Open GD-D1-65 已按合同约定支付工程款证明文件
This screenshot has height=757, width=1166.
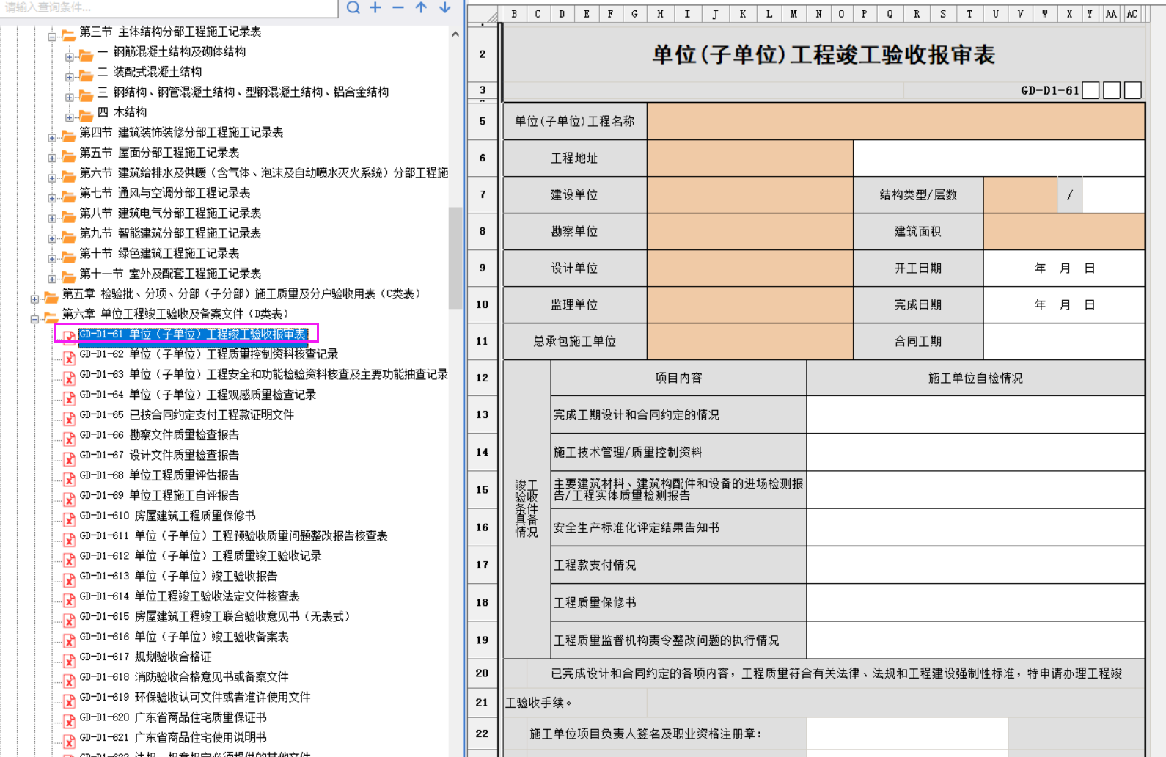point(187,414)
